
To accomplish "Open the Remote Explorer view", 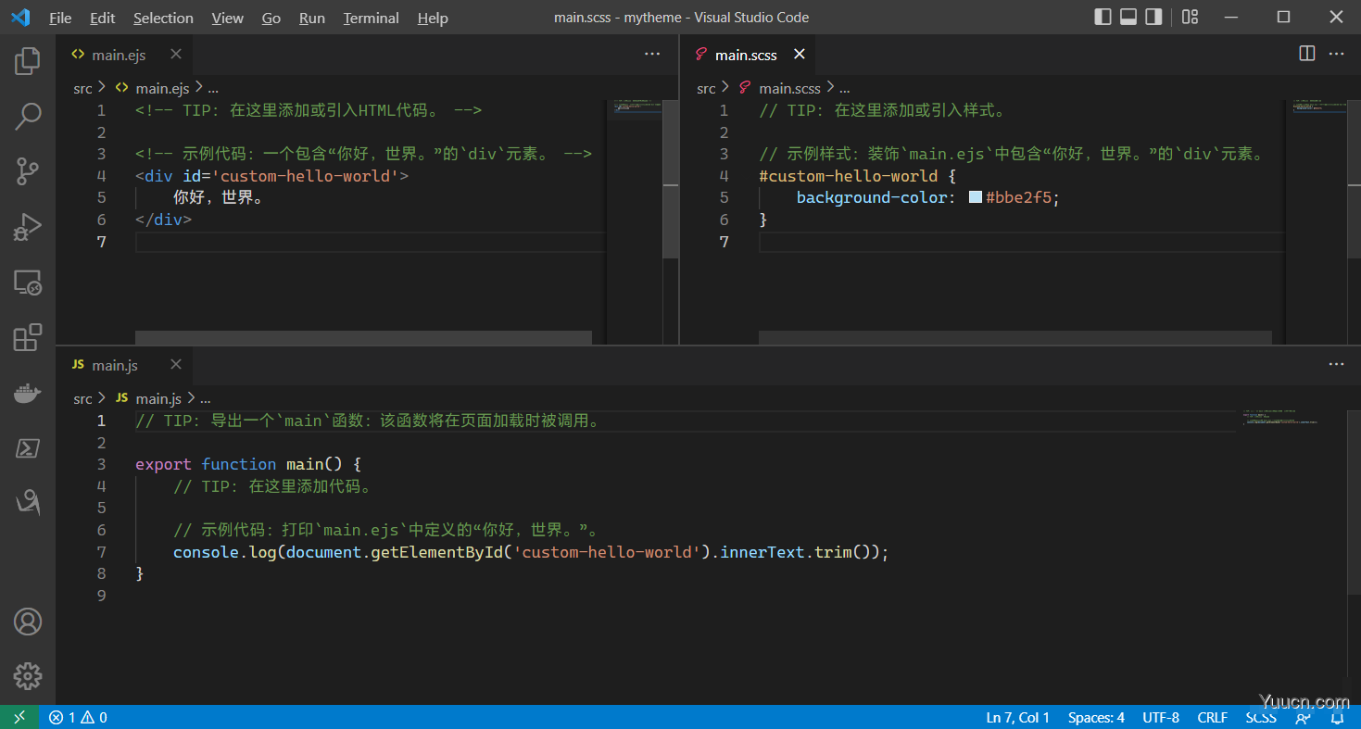I will coord(28,283).
